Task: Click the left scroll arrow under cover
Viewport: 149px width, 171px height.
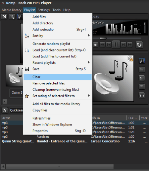Action: (x=5, y=101)
